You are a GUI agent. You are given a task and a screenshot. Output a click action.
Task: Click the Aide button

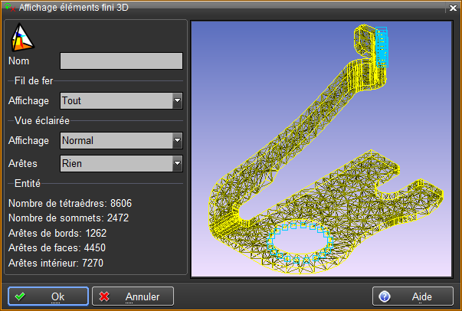click(x=413, y=296)
